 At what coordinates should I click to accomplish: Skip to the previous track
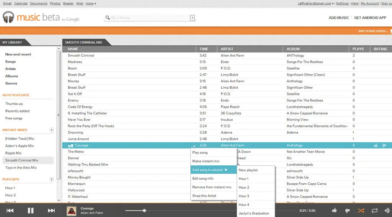coord(10,211)
